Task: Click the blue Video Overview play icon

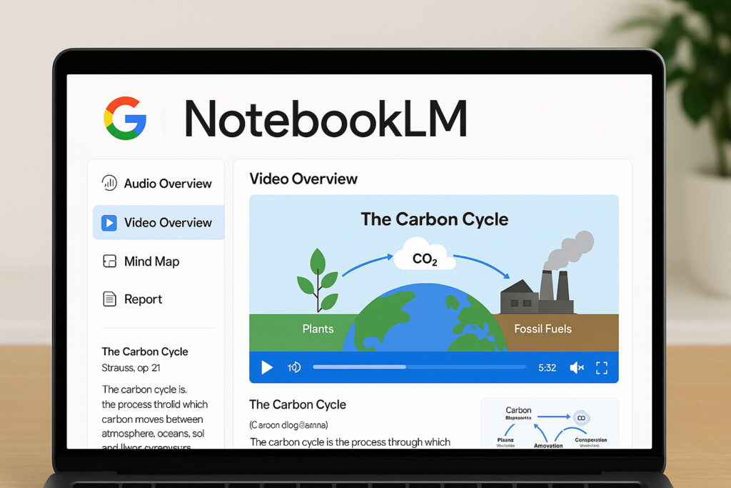Action: pos(109,222)
